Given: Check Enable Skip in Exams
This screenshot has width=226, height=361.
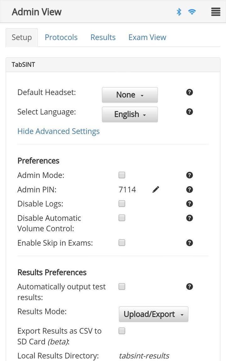Looking at the screenshot, I should [x=122, y=243].
